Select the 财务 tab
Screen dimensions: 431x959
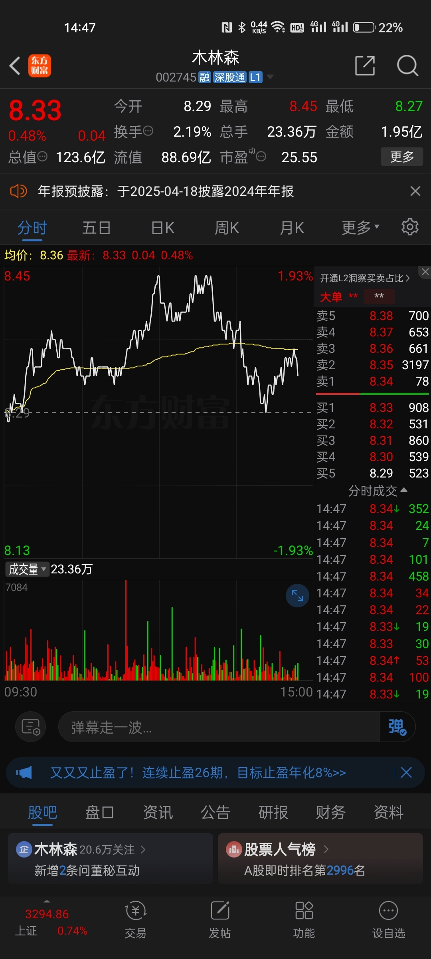330,812
